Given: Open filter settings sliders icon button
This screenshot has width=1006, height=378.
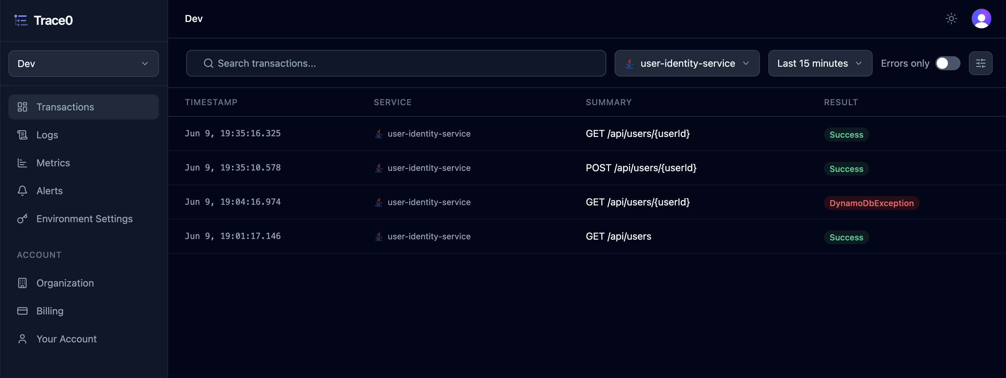Looking at the screenshot, I should click(x=980, y=63).
